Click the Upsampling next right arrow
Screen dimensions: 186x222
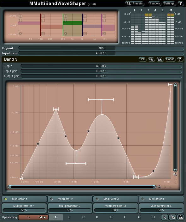pyautogui.click(x=45, y=217)
